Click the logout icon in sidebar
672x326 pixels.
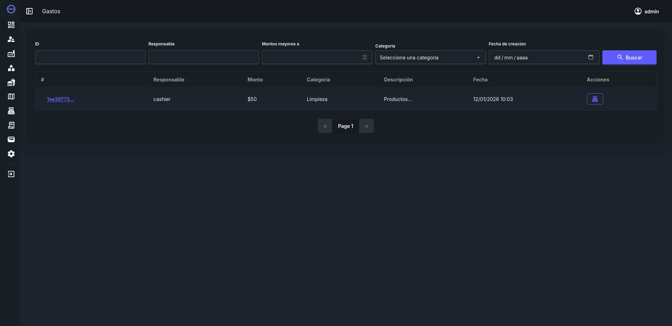click(x=11, y=174)
